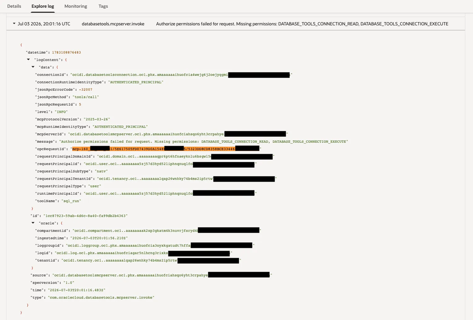
Task: Collapse the Jul 03 2026 log entry
Action: (x=14, y=24)
